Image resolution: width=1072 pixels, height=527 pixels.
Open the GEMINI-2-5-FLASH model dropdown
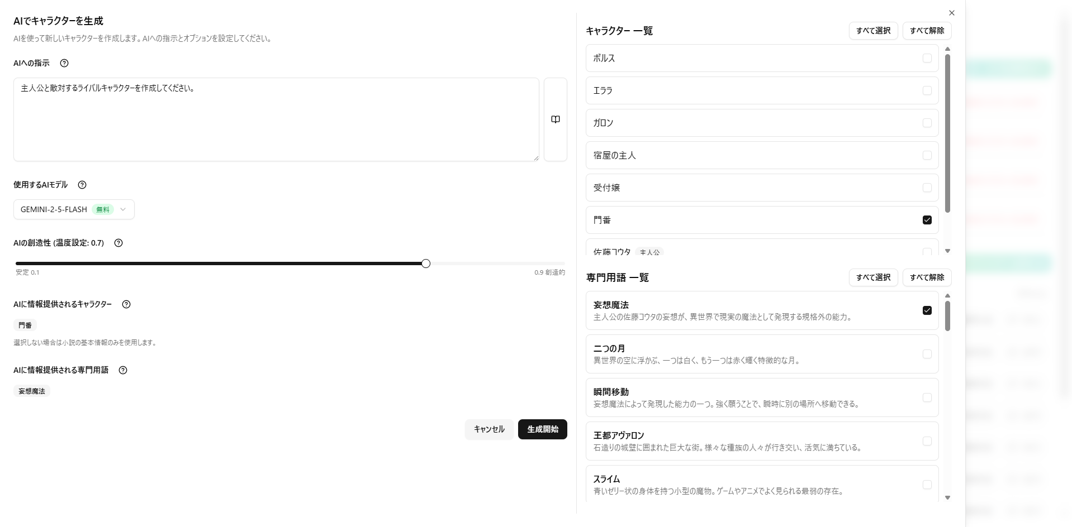tap(74, 209)
